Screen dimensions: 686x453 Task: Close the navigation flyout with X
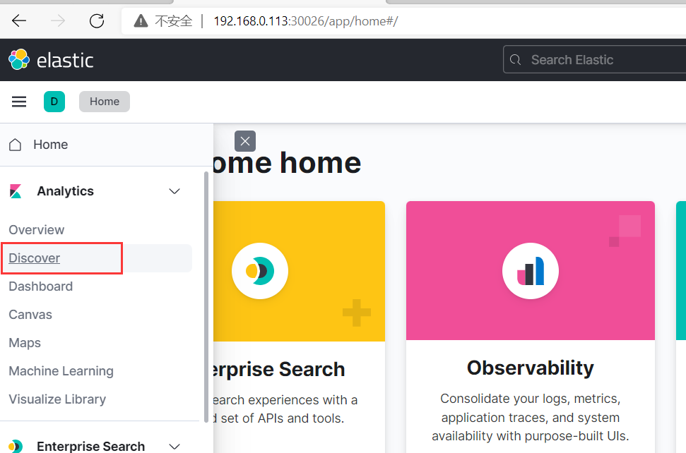pos(245,141)
